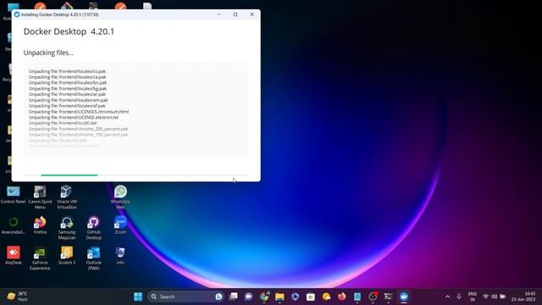Open the clock and date panel
Image resolution: width=542 pixels, height=305 pixels.
pos(523,297)
